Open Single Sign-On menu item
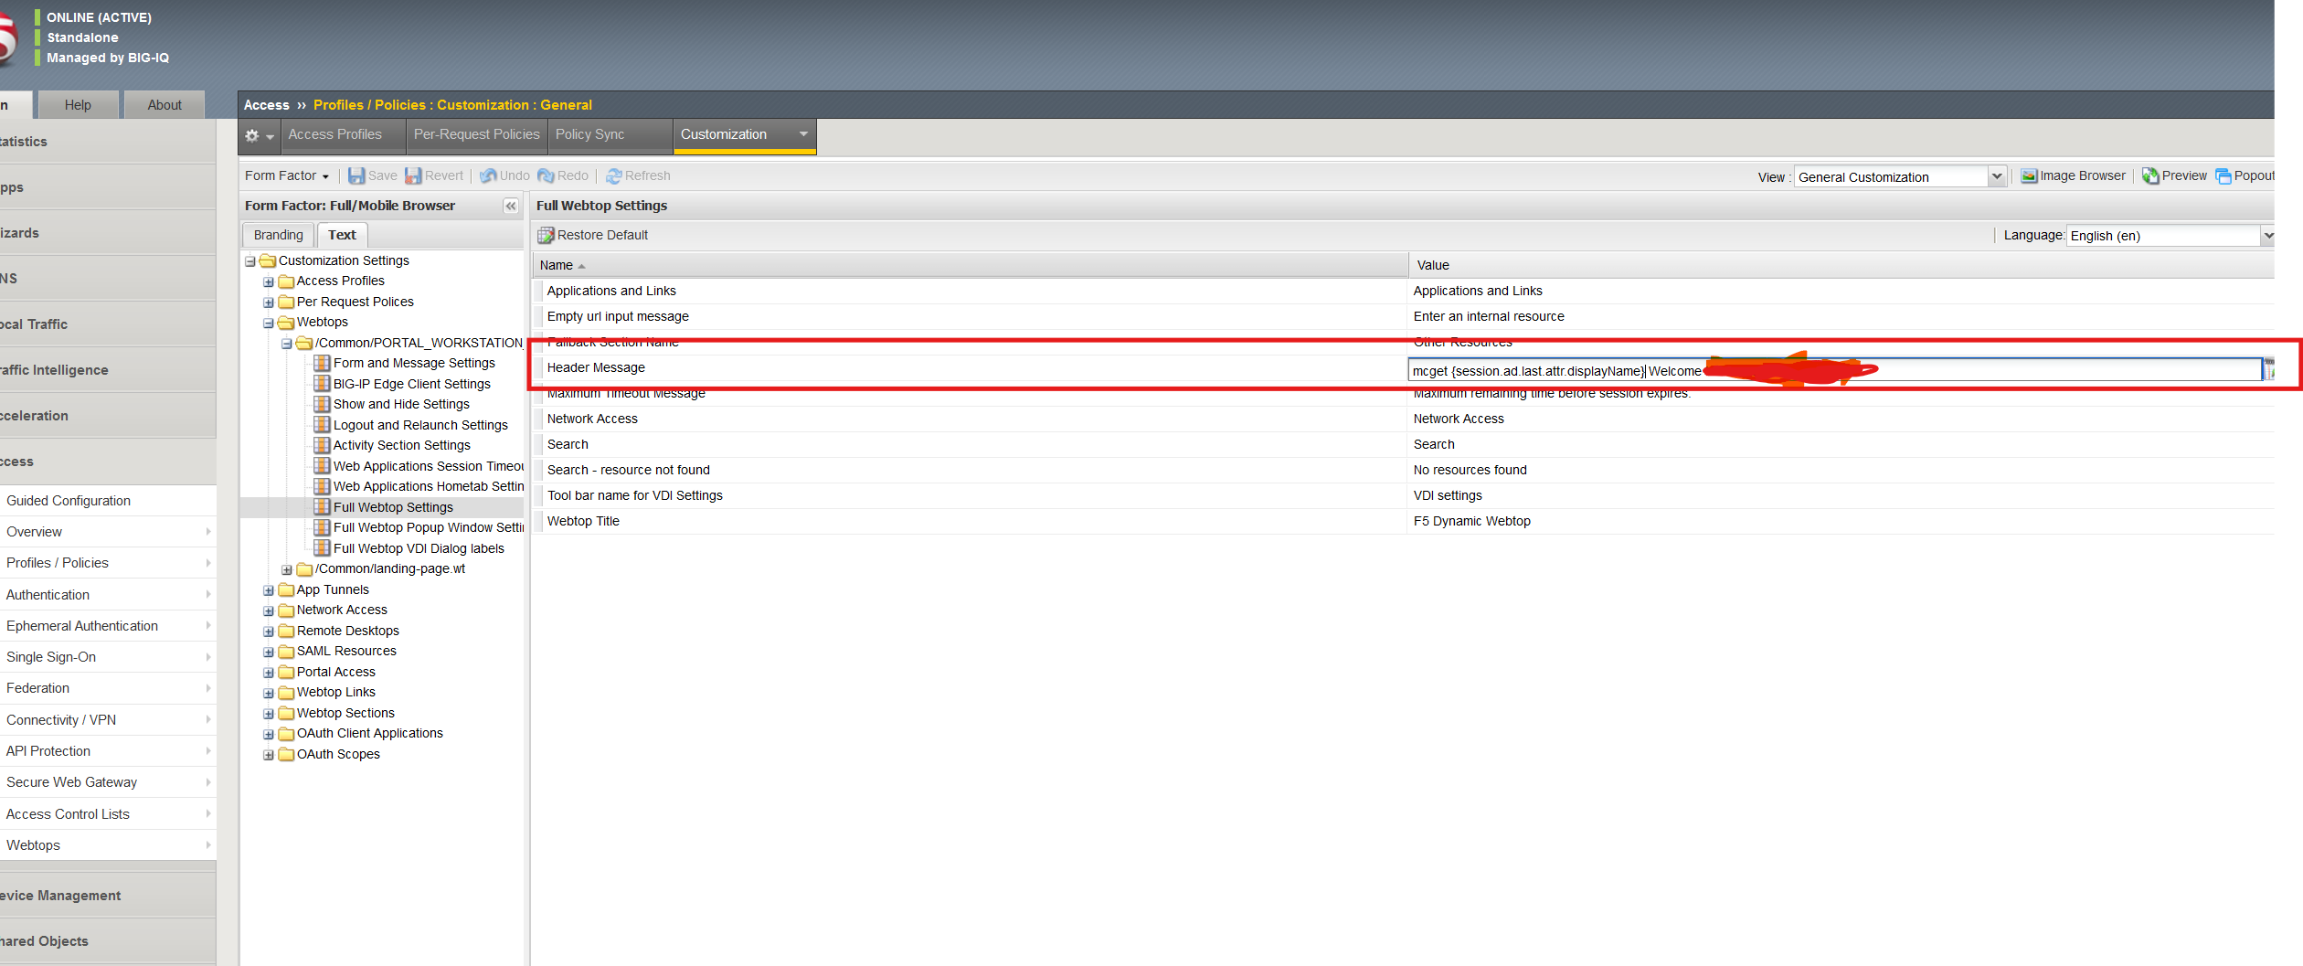Viewport: 2303px width, 966px height. click(x=108, y=657)
